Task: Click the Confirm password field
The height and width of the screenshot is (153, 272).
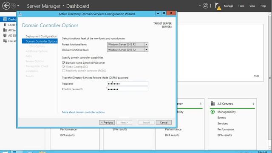Action: [127, 89]
